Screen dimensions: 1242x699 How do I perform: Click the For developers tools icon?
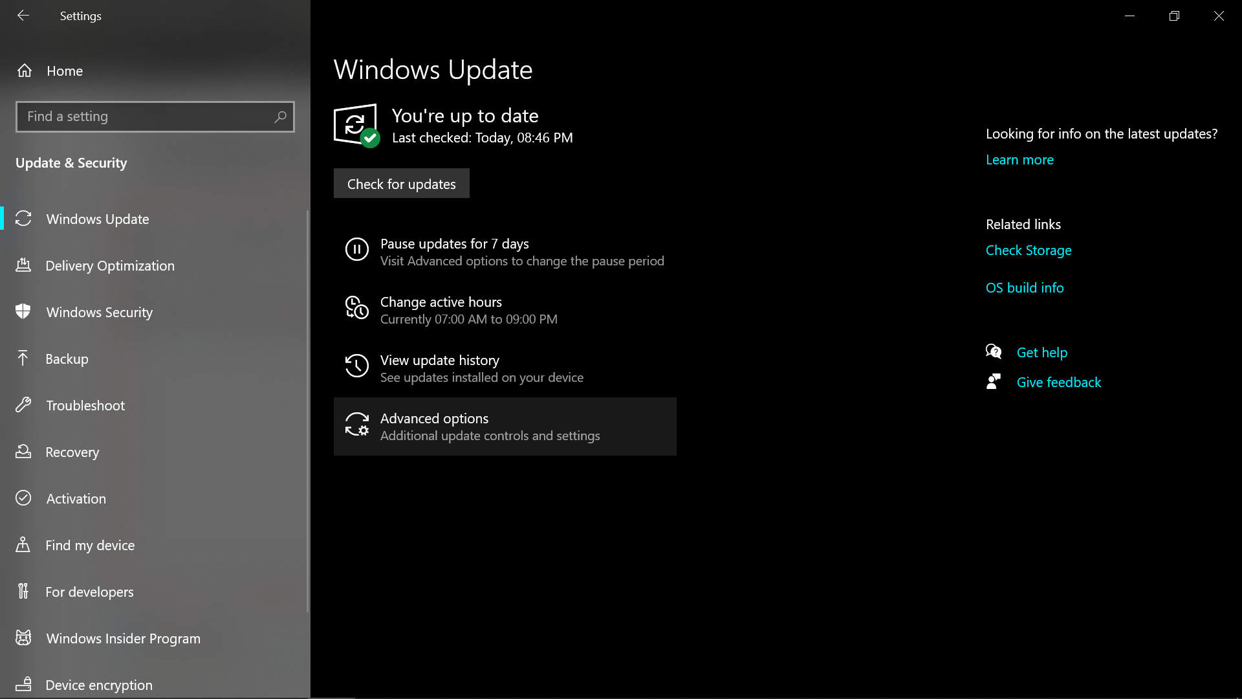pos(23,592)
